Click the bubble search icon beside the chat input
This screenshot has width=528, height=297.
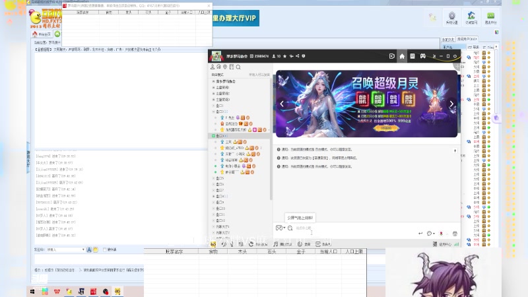point(290,228)
